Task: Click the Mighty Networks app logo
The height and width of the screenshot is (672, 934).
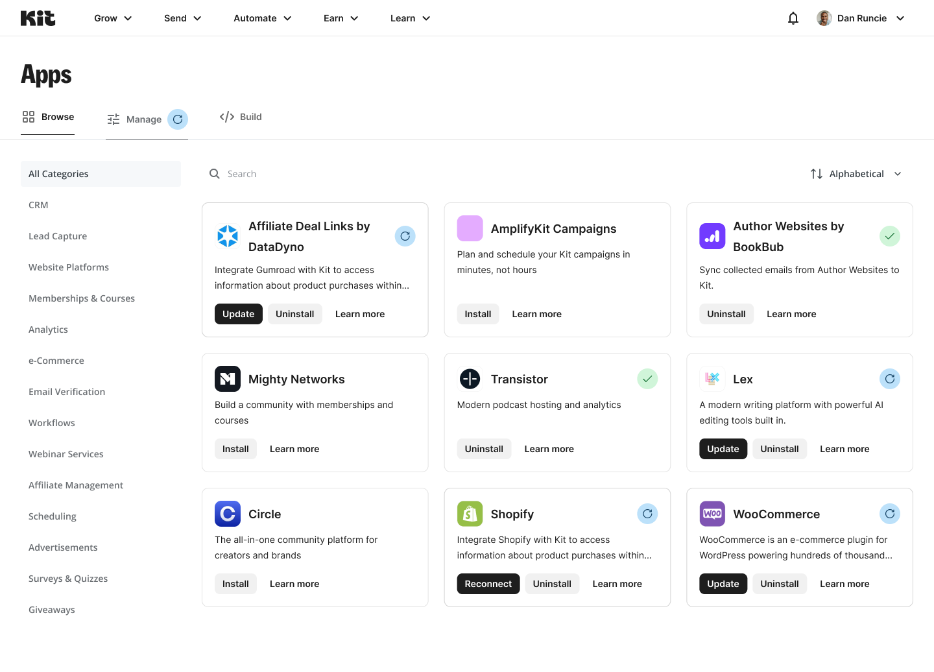Action: pos(228,379)
